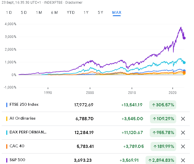Image resolution: width=194 pixels, height=164 pixels.
Task: Click the 6,788.70 index value
Action: pyautogui.click(x=84, y=119)
